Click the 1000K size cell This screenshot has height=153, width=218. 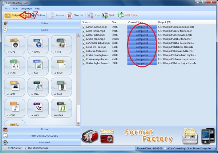(x=116, y=39)
